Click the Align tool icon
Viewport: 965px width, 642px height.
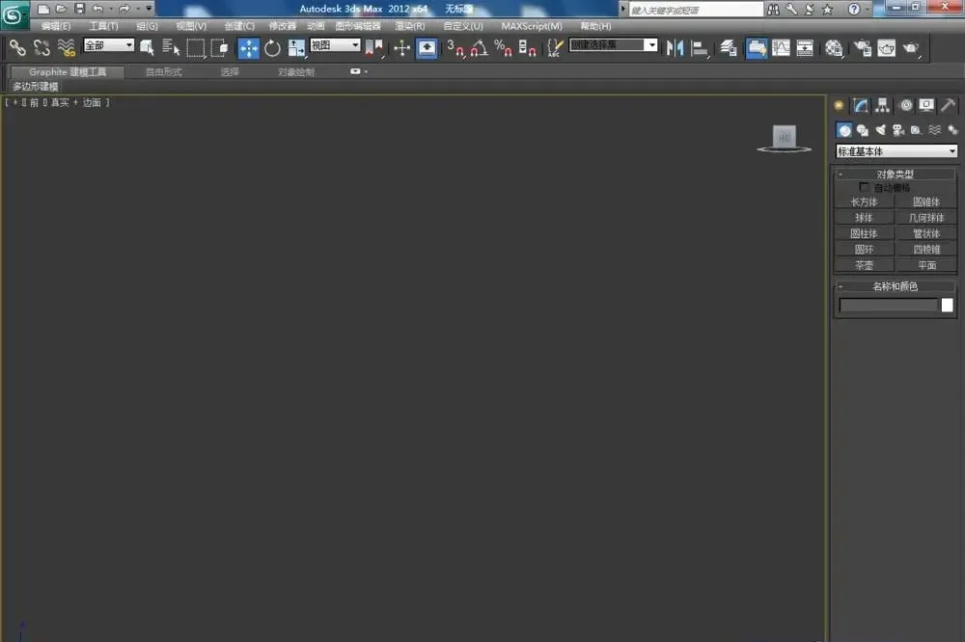[x=699, y=48]
